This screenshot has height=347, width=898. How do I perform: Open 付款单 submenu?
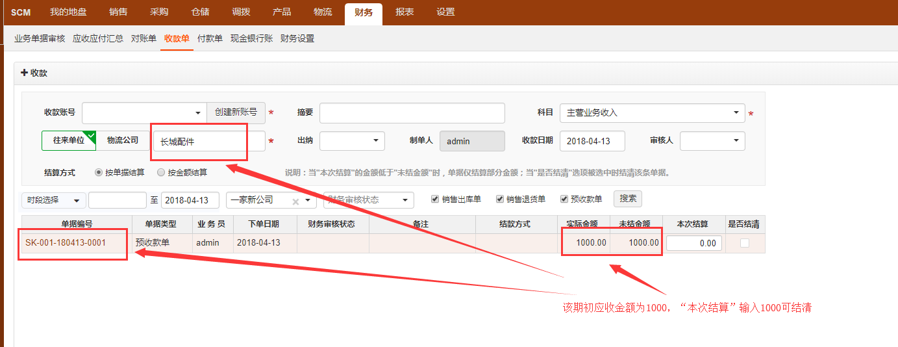tap(210, 38)
